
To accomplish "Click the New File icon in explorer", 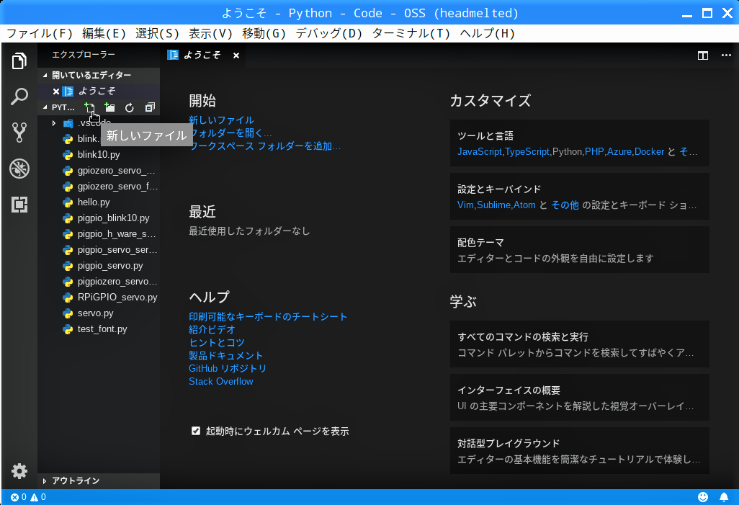I will click(89, 107).
